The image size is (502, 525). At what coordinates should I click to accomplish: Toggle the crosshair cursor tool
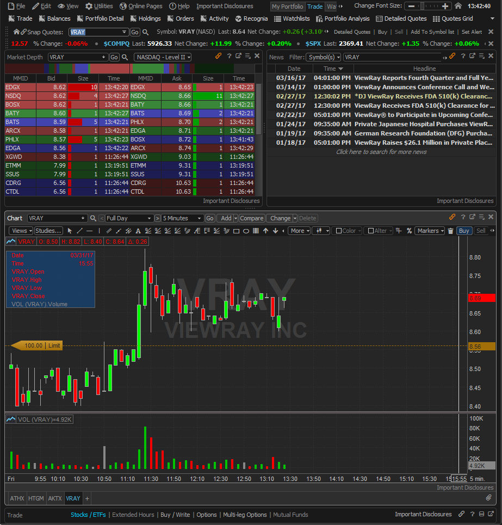tap(399, 231)
